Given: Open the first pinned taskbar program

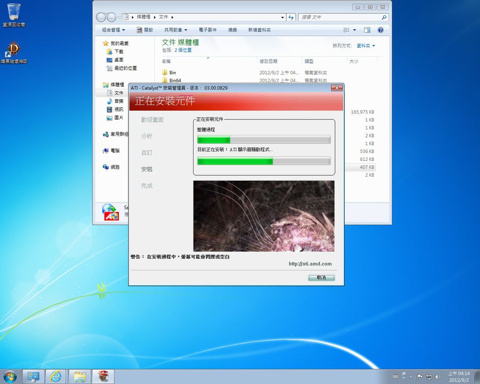Looking at the screenshot, I should [33, 376].
